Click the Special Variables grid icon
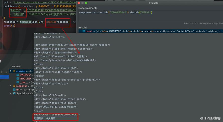The height and width of the screenshot is (122, 223). pyautogui.click(x=14, y=93)
